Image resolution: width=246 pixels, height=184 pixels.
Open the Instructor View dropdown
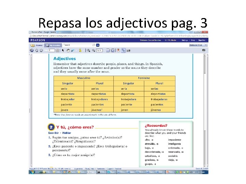pyautogui.click(x=198, y=45)
